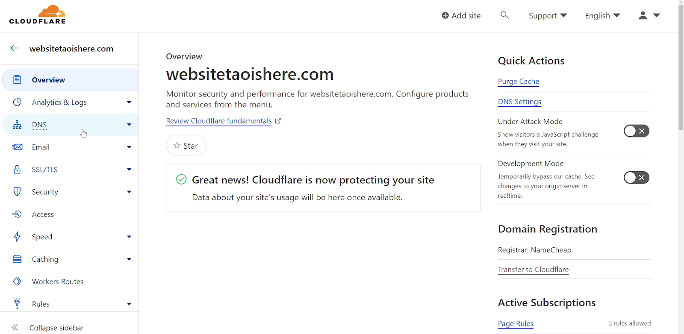This screenshot has height=334, width=684.
Task: Click the Email envelope icon
Action: [17, 147]
